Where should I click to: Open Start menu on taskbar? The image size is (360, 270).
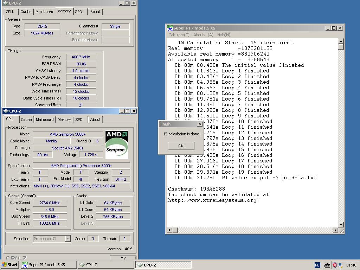click(x=9, y=265)
